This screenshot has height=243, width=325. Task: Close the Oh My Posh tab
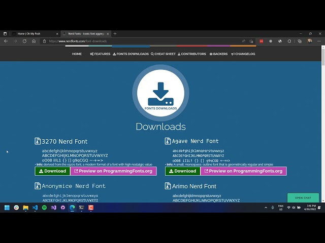pos(57,34)
